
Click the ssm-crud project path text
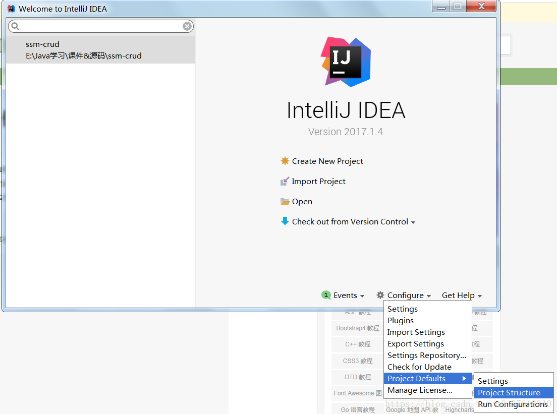(x=83, y=56)
